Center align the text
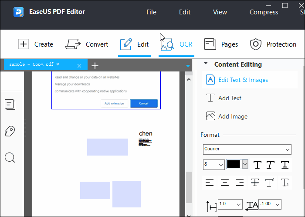Image resolution: width=305 pixels, height=217 pixels. tap(225, 183)
